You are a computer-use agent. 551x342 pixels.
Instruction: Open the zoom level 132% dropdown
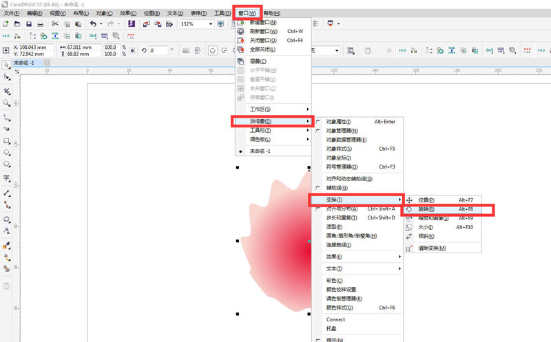(x=211, y=23)
